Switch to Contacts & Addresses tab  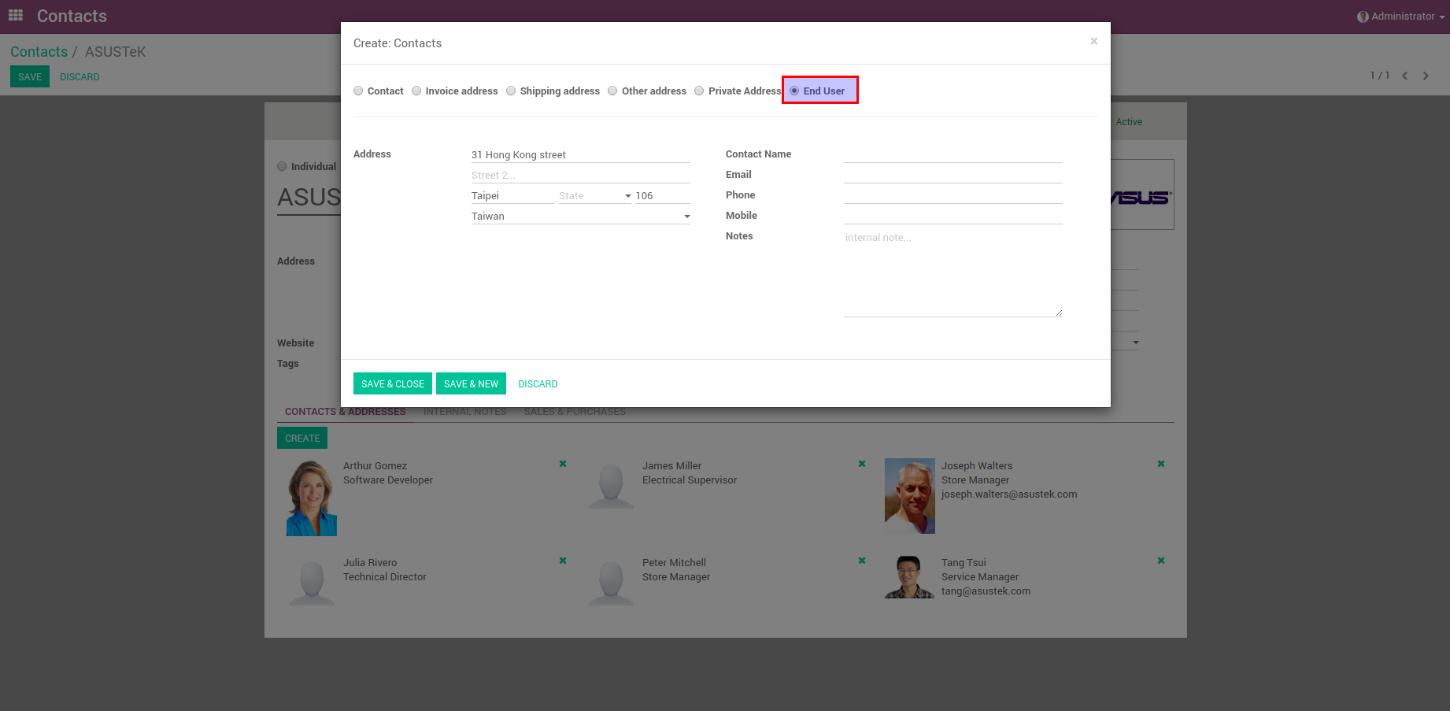[x=346, y=411]
